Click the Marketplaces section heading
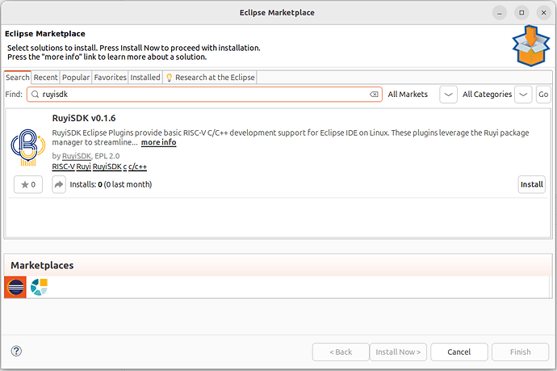This screenshot has width=557, height=371. [42, 265]
